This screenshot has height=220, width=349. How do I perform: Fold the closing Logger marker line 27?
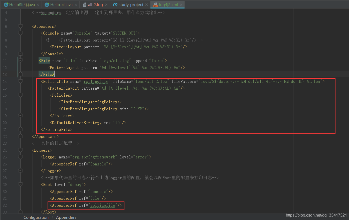point(21,171)
